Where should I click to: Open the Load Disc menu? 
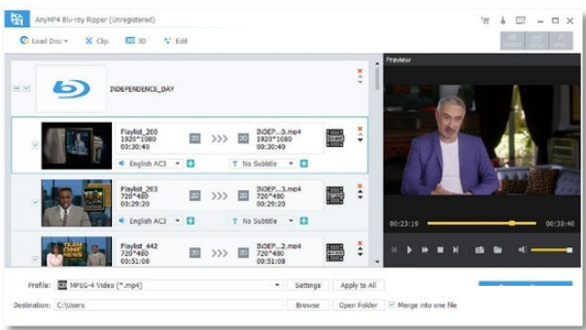point(44,41)
